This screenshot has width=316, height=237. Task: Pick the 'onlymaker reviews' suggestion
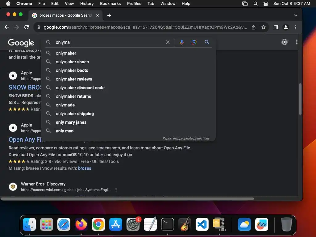pyautogui.click(x=129, y=79)
